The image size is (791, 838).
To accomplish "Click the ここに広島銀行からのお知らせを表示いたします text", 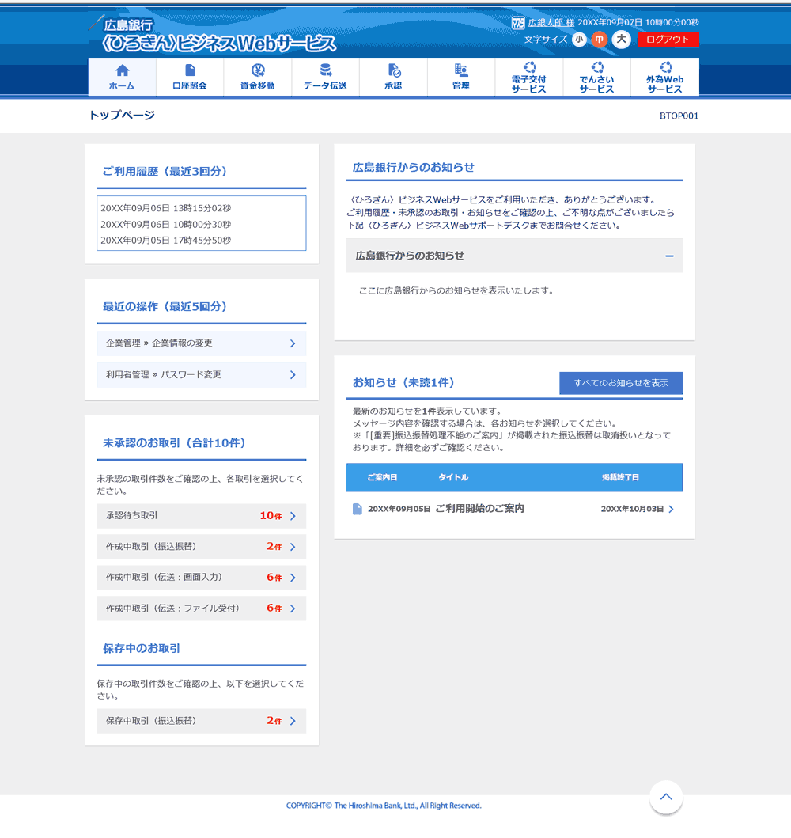I will click(x=456, y=290).
